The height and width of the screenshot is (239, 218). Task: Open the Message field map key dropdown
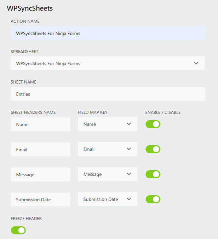click(108, 174)
